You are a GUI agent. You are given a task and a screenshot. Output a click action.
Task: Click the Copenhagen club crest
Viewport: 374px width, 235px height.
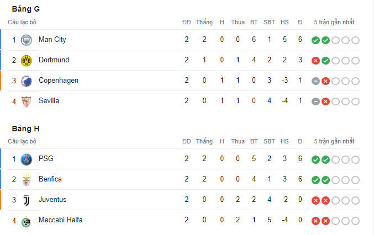pos(26,81)
